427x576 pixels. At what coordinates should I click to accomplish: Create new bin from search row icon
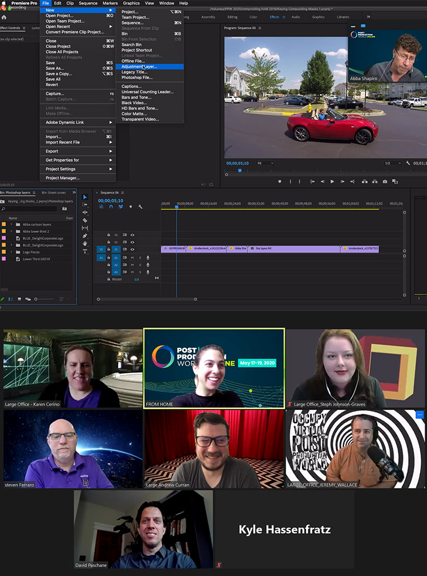point(65,209)
